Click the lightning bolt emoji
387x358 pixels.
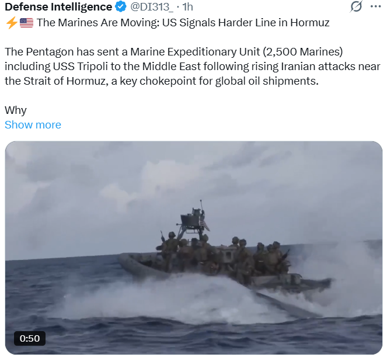point(11,23)
